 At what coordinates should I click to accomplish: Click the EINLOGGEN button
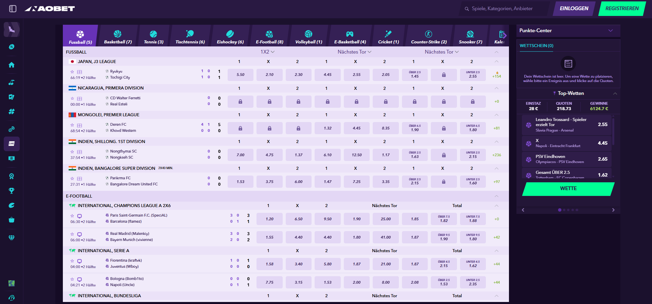point(574,8)
